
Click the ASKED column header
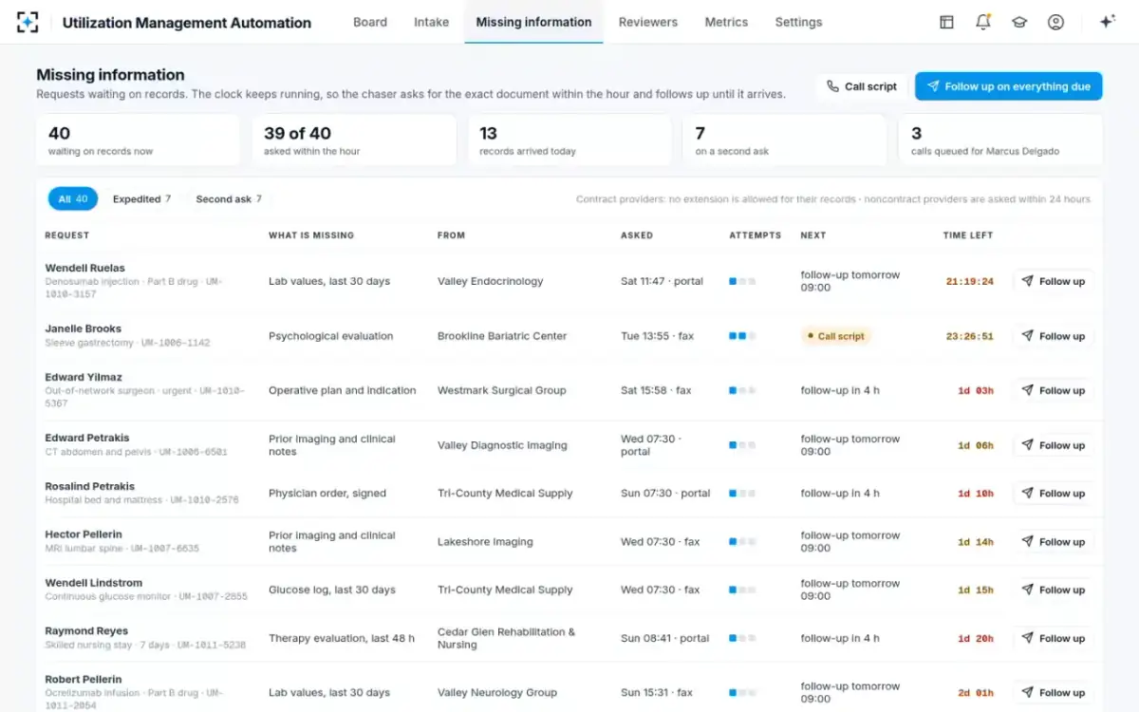637,235
